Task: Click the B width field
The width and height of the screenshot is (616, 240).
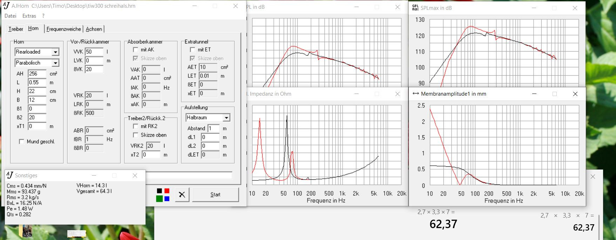Action: pyautogui.click(x=37, y=100)
